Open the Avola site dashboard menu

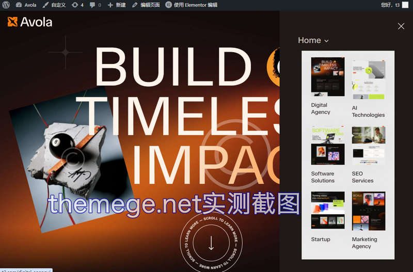[x=26, y=5]
